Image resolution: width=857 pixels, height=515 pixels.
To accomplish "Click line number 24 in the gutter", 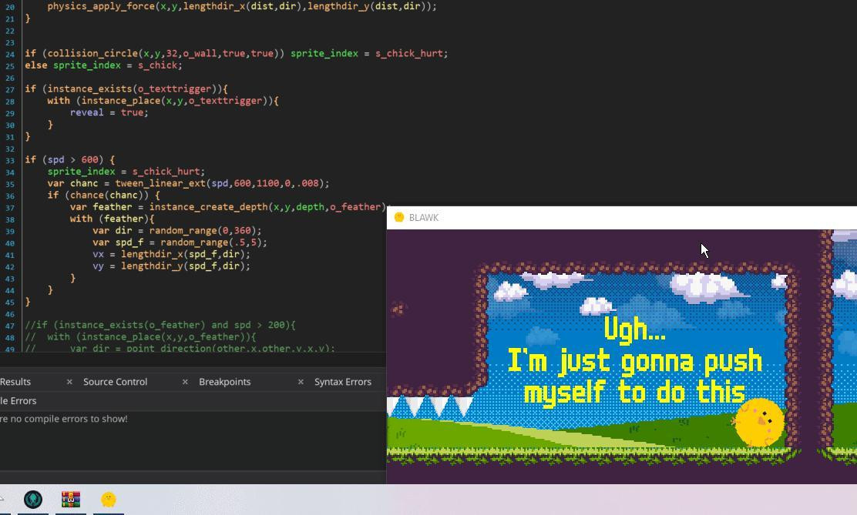I will pos(10,54).
